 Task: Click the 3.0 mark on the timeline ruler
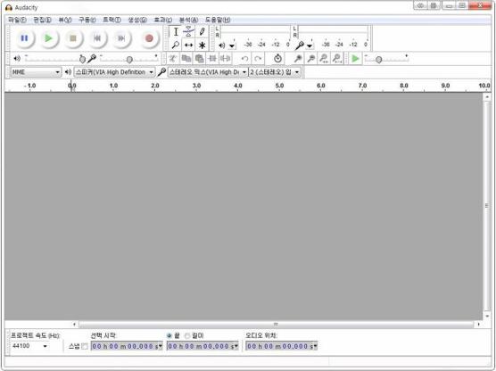click(196, 86)
